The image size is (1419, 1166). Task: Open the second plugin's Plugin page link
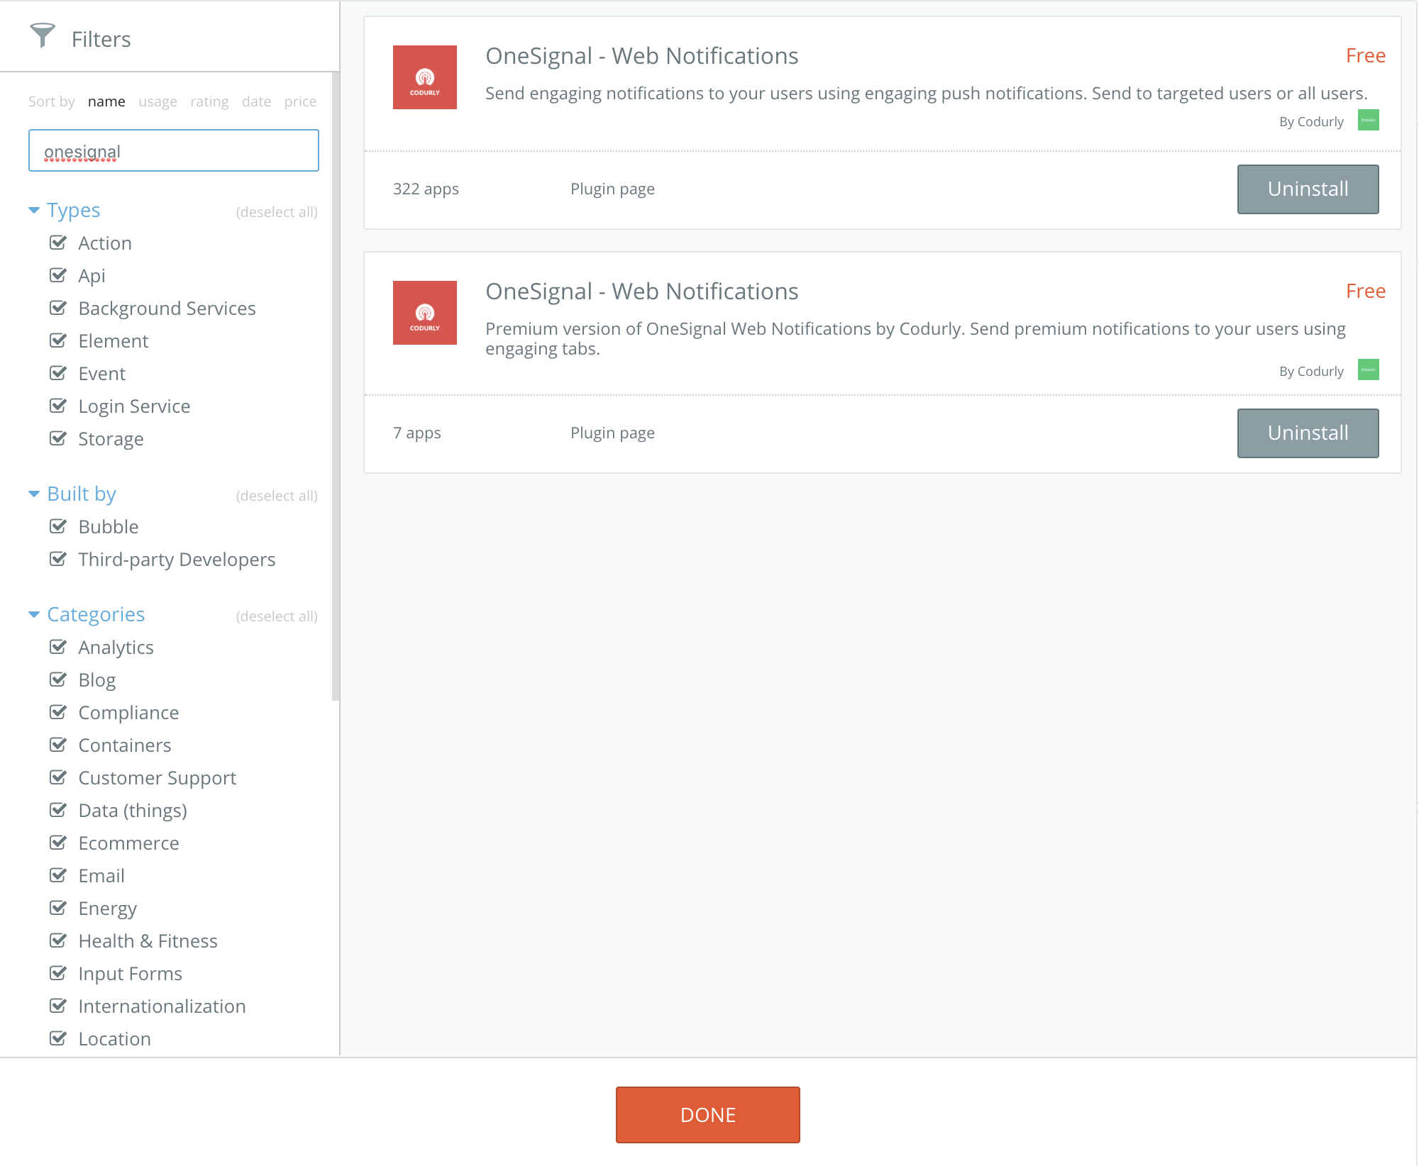click(x=612, y=433)
